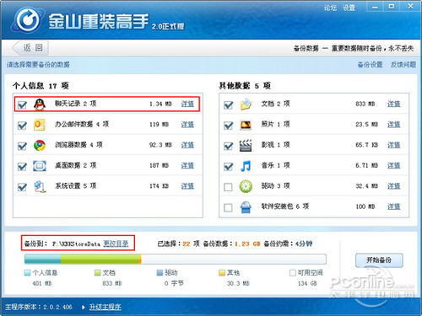Viewport: 422px width, 316px height.
Task: Click the 个人信息 17 项 heading
Action: pos(41,85)
